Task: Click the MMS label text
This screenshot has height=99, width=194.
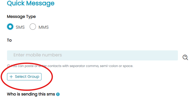Action: click(x=43, y=27)
